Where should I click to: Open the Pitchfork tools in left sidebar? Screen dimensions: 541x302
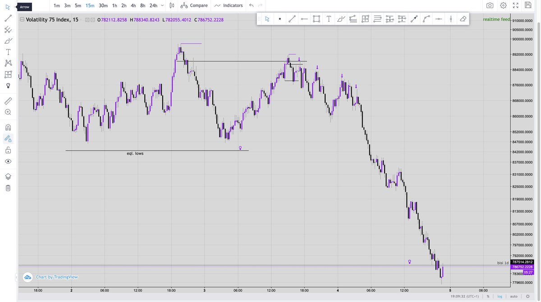(x=8, y=30)
